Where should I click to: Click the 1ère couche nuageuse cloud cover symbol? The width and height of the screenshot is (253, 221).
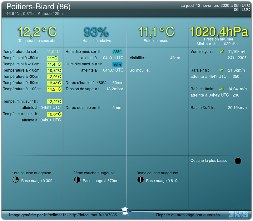(x=16, y=180)
